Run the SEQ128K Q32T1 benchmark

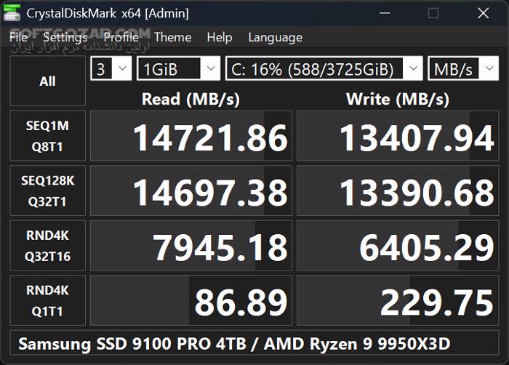(47, 190)
